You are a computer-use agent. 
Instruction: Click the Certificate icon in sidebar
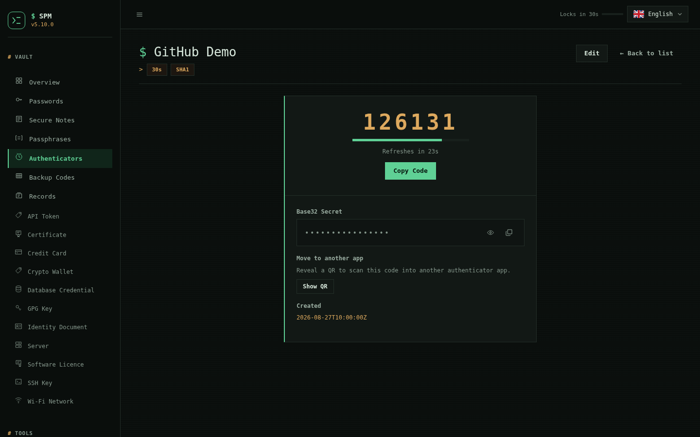click(x=18, y=234)
